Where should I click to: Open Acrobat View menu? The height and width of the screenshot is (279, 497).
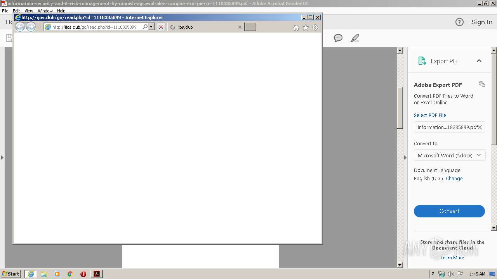click(x=29, y=11)
